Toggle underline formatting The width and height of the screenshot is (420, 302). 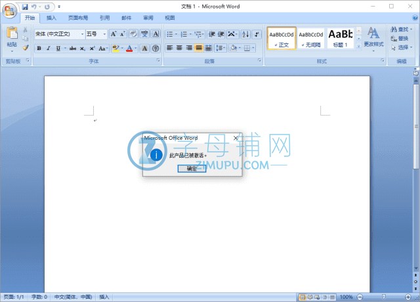click(x=58, y=48)
